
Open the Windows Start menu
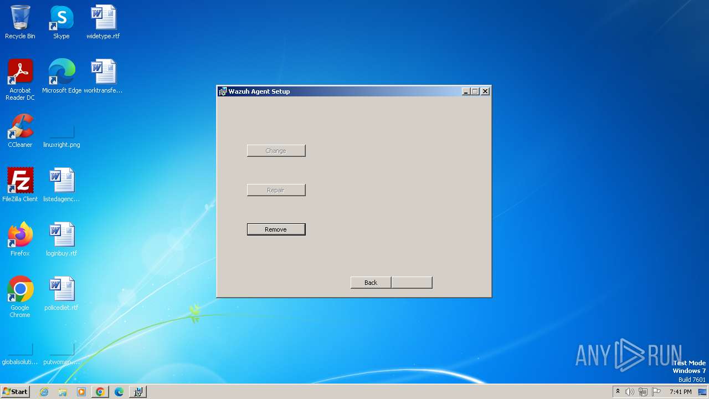(x=16, y=392)
